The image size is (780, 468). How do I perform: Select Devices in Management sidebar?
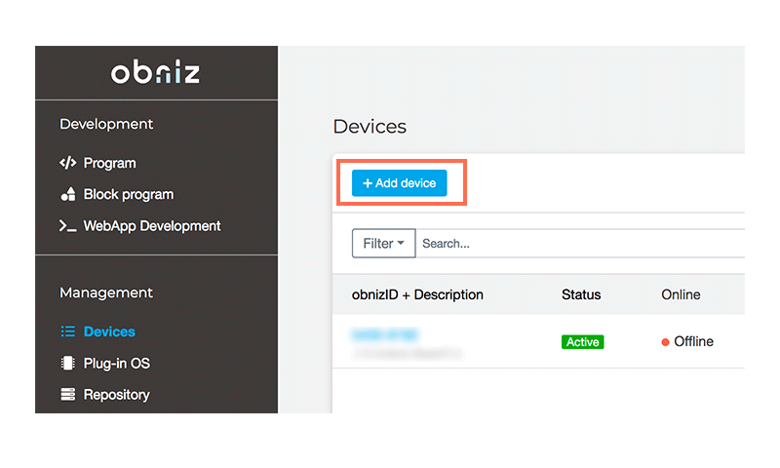[109, 331]
